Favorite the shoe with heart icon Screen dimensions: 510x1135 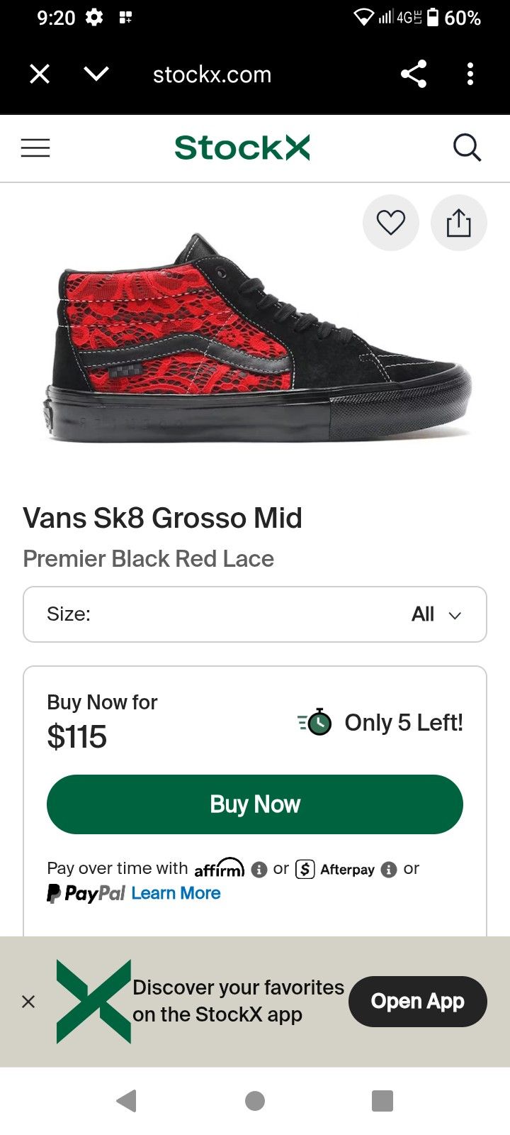coord(390,223)
